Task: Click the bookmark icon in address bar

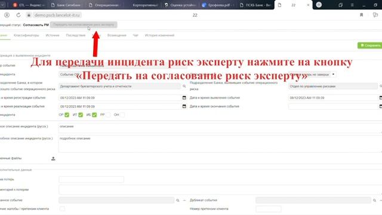Action: pos(362,15)
